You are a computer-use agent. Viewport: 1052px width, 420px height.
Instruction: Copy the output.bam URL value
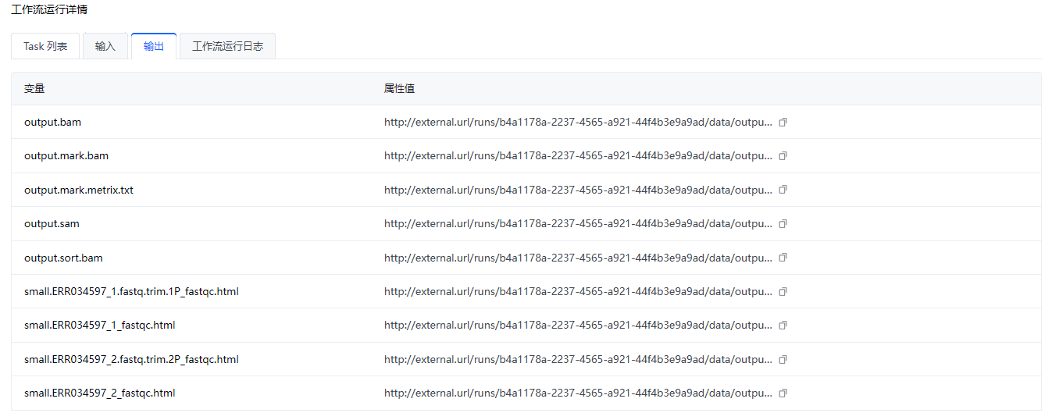tap(783, 123)
